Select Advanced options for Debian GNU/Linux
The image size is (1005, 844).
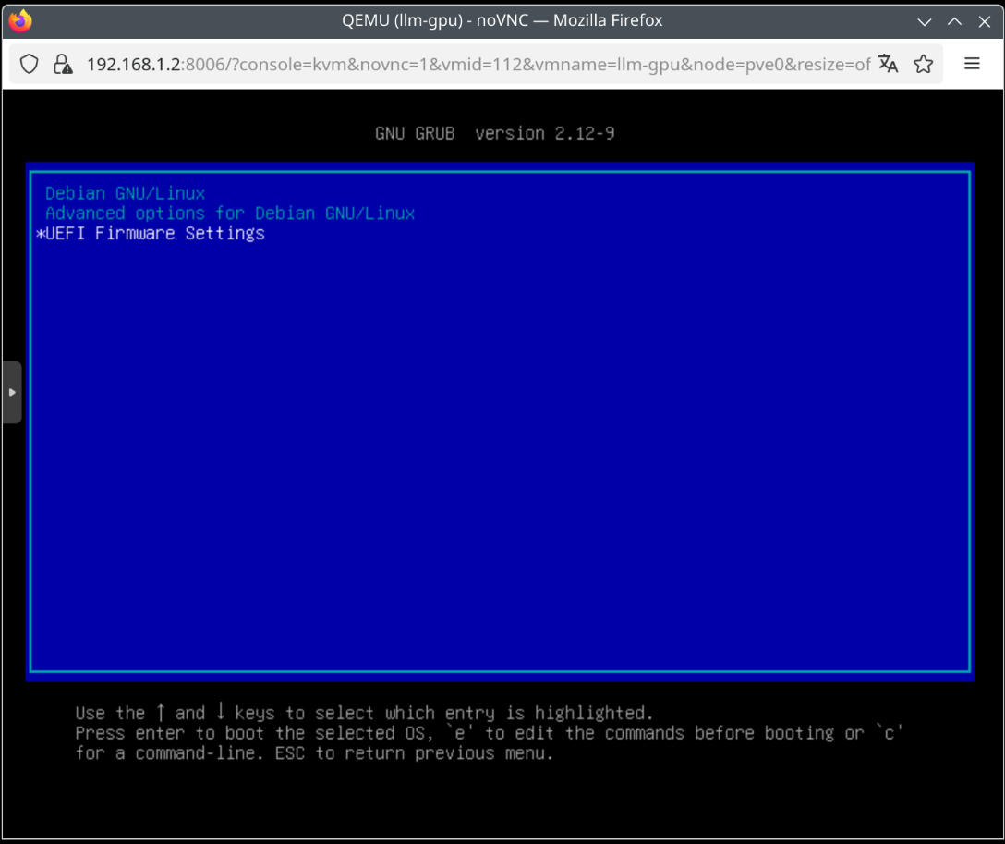coord(230,214)
